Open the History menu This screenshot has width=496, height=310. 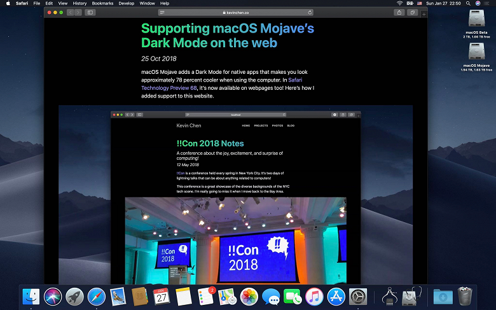(x=79, y=3)
